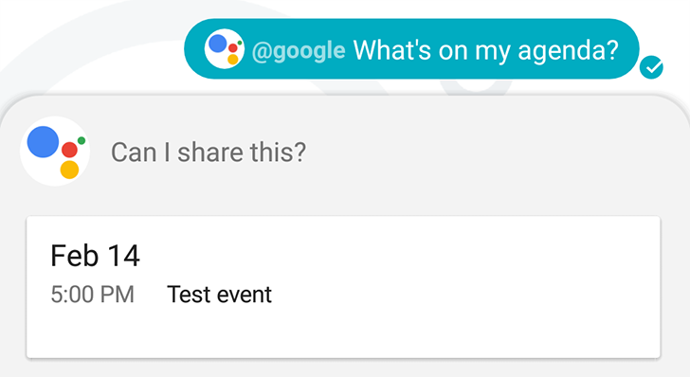690x377 pixels.
Task: Click the large Google Assistant avatar
Action: 55,152
